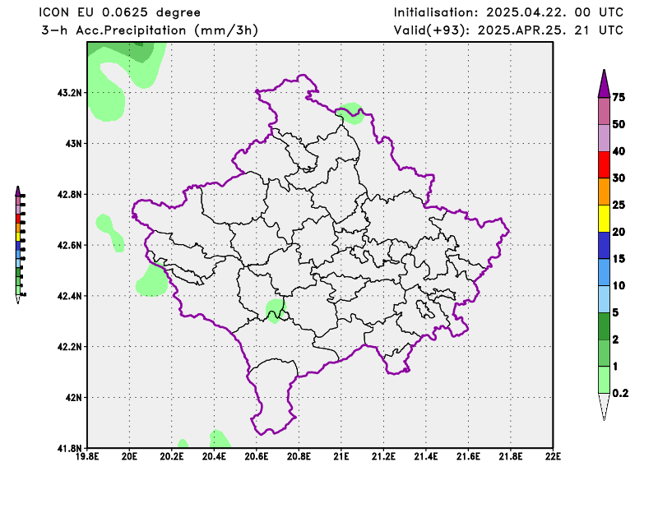
Task: Click the "22E" longitude label
Action: point(553,456)
